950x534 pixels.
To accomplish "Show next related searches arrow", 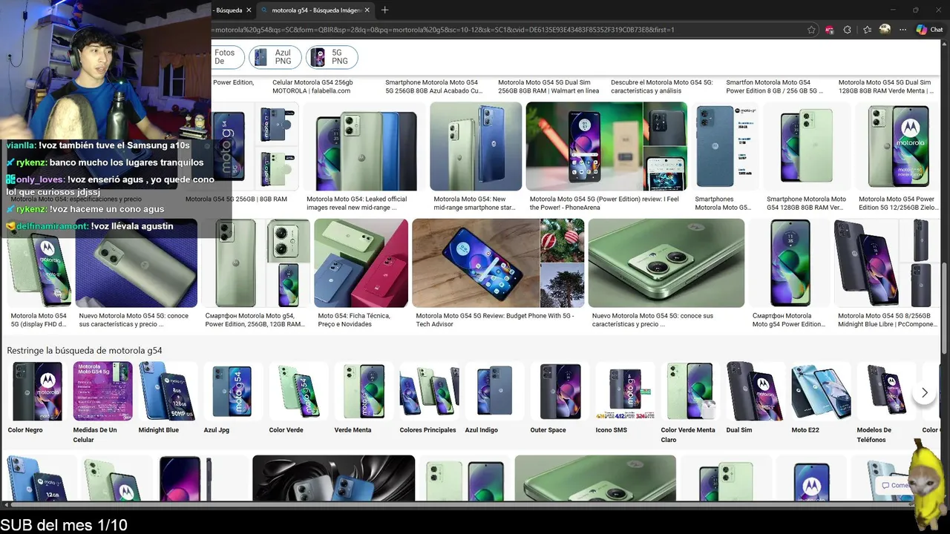I will [924, 392].
